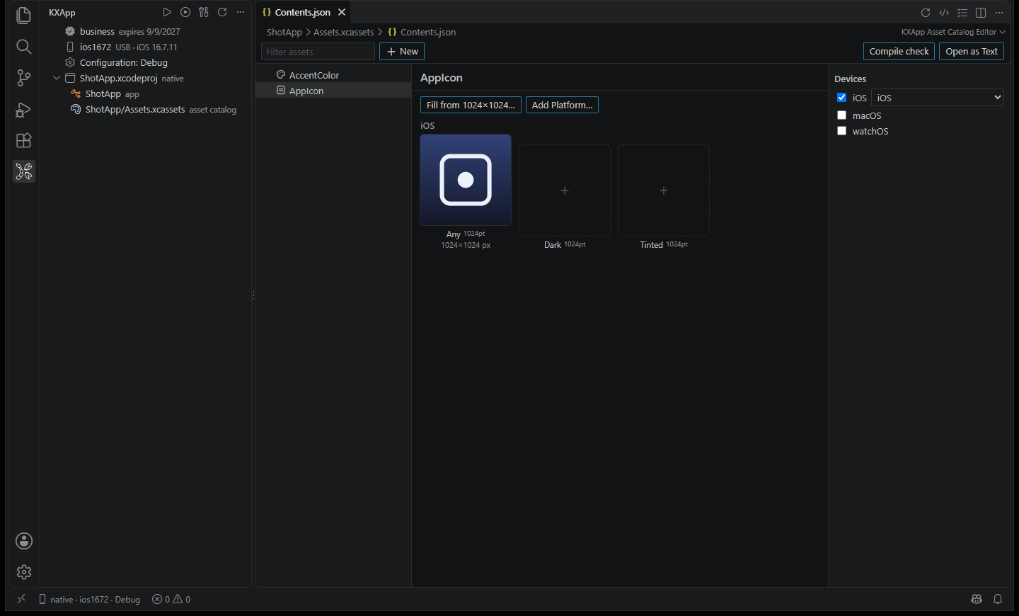Select the AccentColor asset
The image size is (1019, 616).
(x=333, y=75)
